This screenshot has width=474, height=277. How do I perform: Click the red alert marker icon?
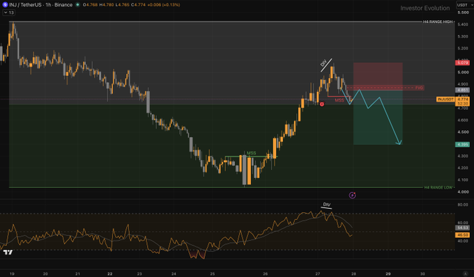point(321,104)
